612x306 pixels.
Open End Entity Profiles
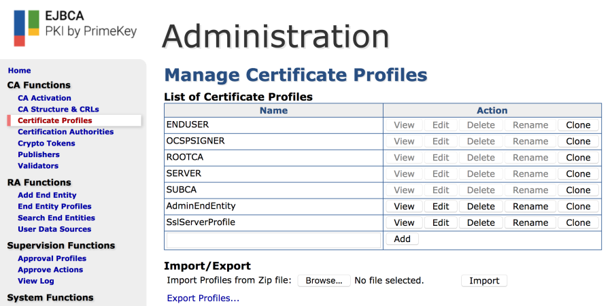tap(54, 207)
